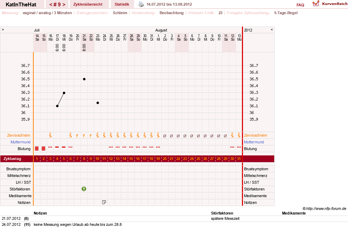Click Zyklustag number 15
Screen dimensions: 348x234
tap(131, 159)
